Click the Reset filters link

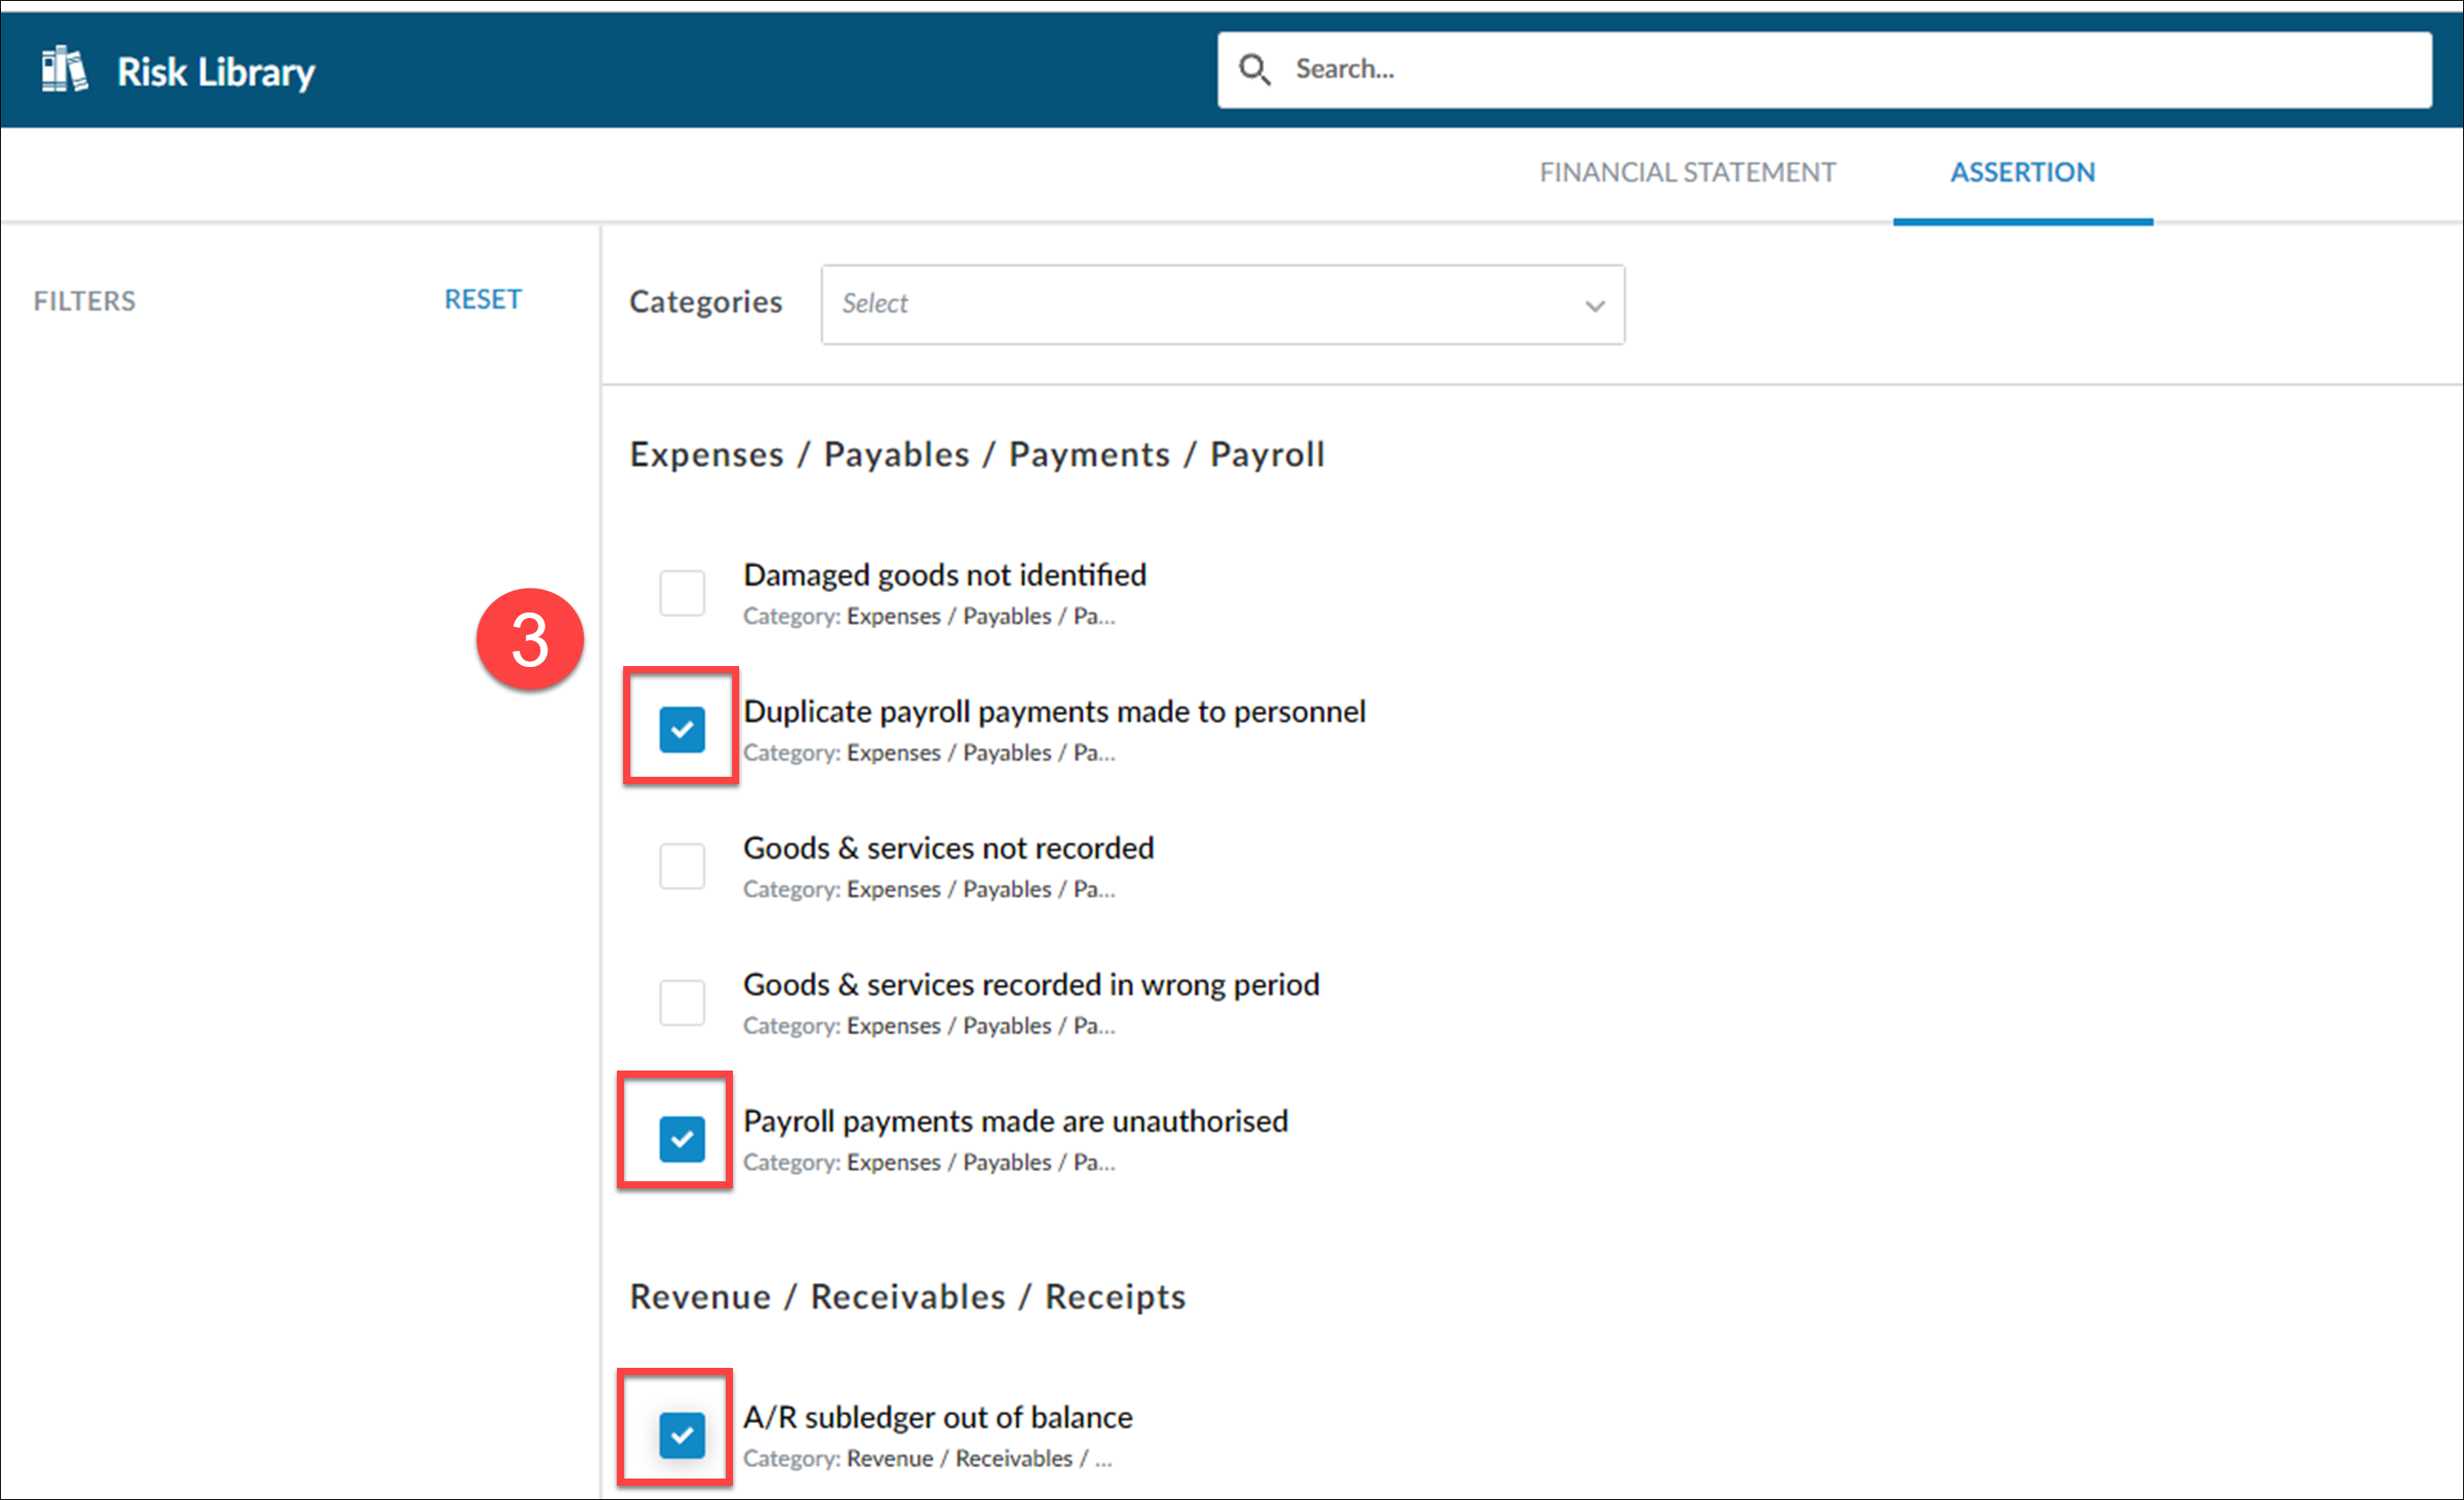[x=483, y=299]
